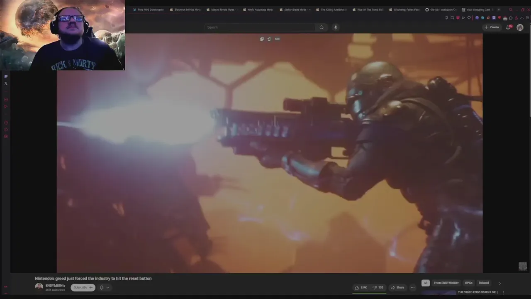Image resolution: width=531 pixels, height=299 pixels.
Task: Select the 'Related' filter chip
Action: 484,283
